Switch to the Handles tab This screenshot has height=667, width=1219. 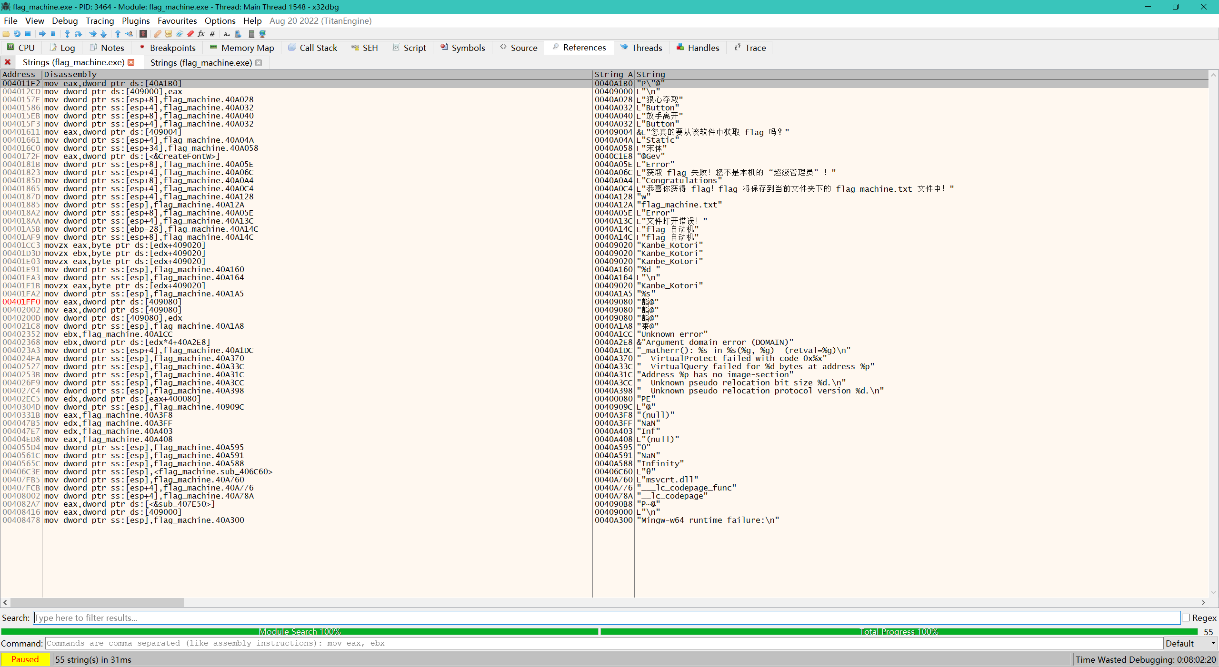(698, 48)
